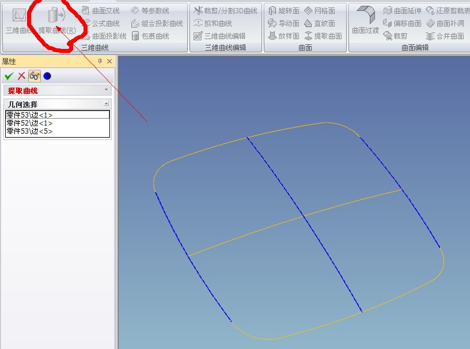Choose the 拟合曲线 fit curve tool
This screenshot has height=349, width=470.
[x=213, y=24]
